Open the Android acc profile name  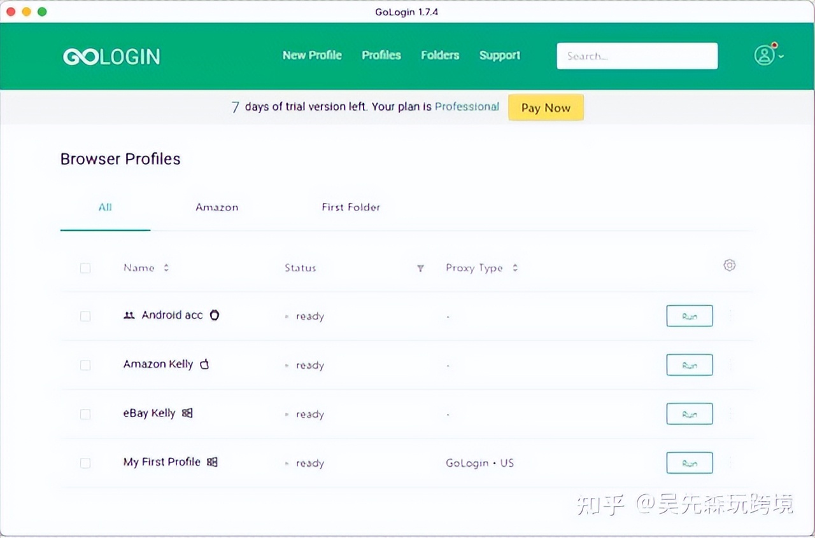(172, 315)
